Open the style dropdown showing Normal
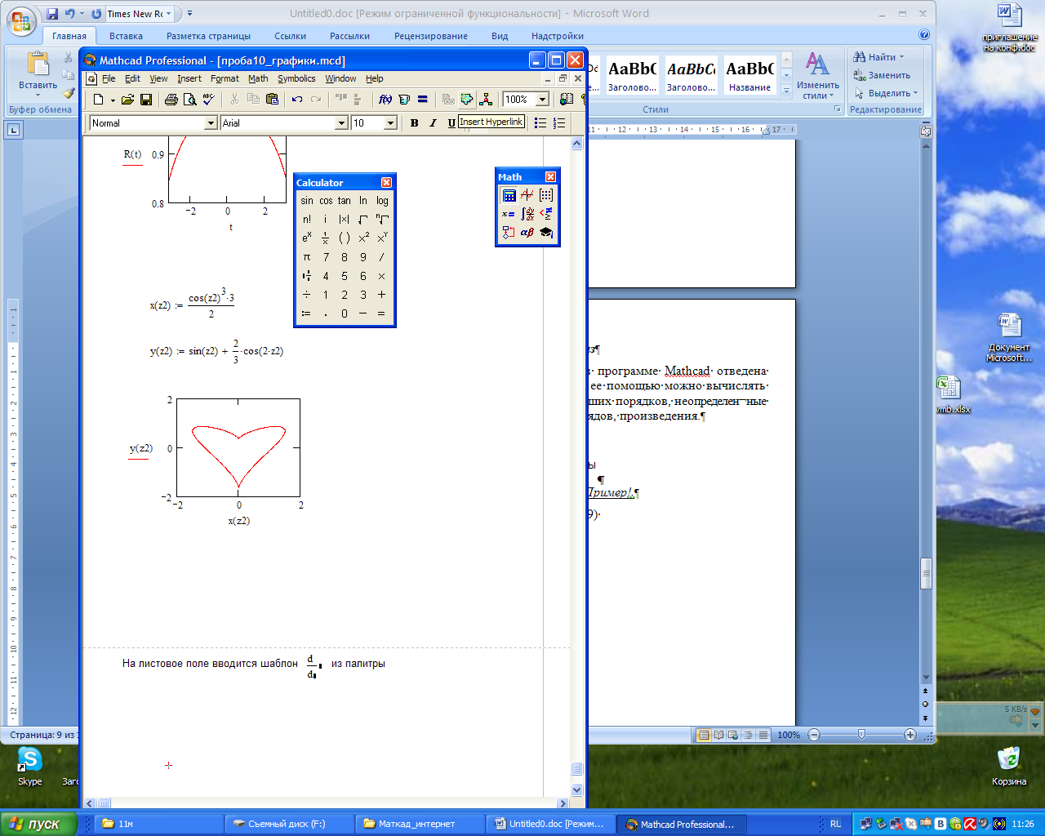 (x=211, y=123)
